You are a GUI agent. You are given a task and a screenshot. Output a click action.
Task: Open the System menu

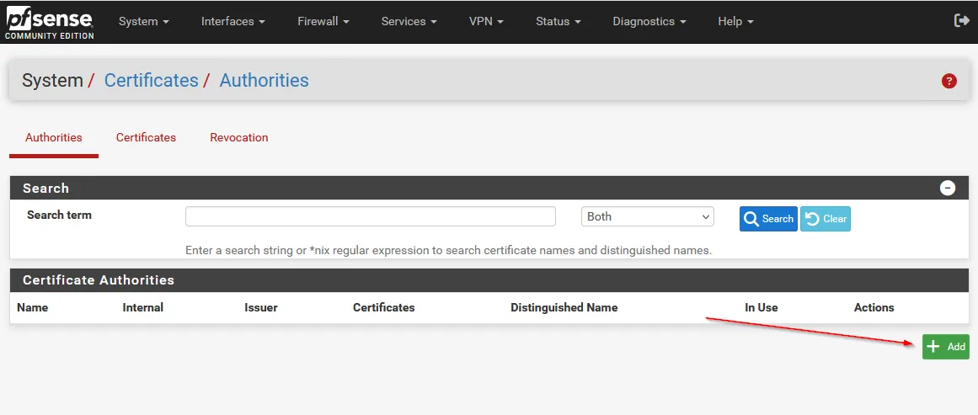click(x=143, y=21)
